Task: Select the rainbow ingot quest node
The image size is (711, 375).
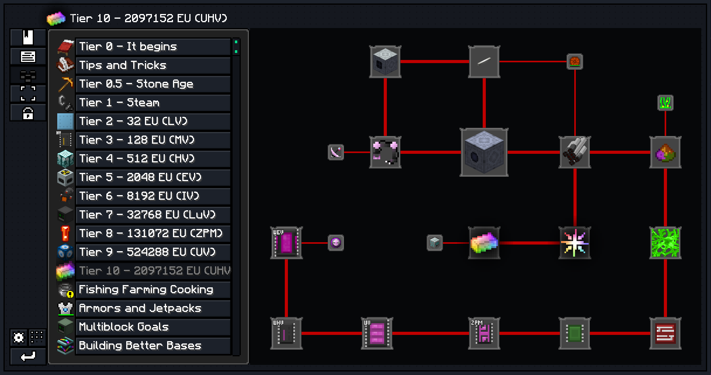Action: coord(484,243)
